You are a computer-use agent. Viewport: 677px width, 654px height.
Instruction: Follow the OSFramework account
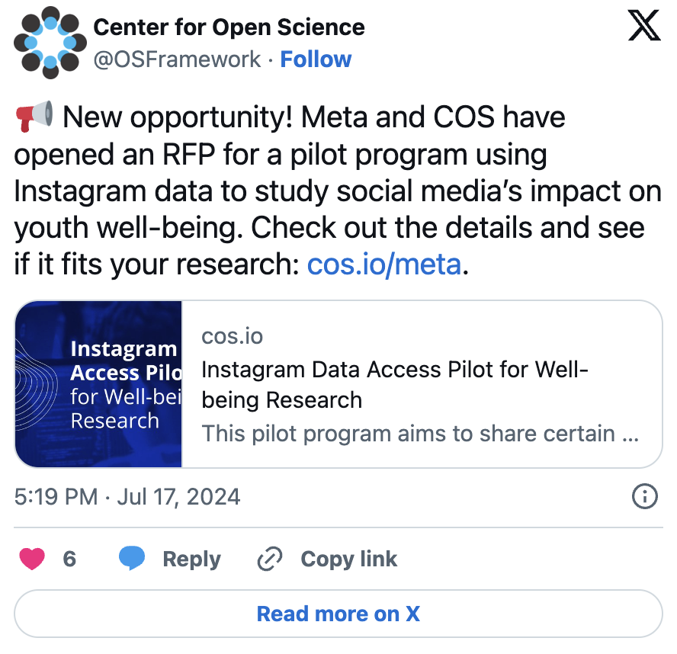point(316,59)
